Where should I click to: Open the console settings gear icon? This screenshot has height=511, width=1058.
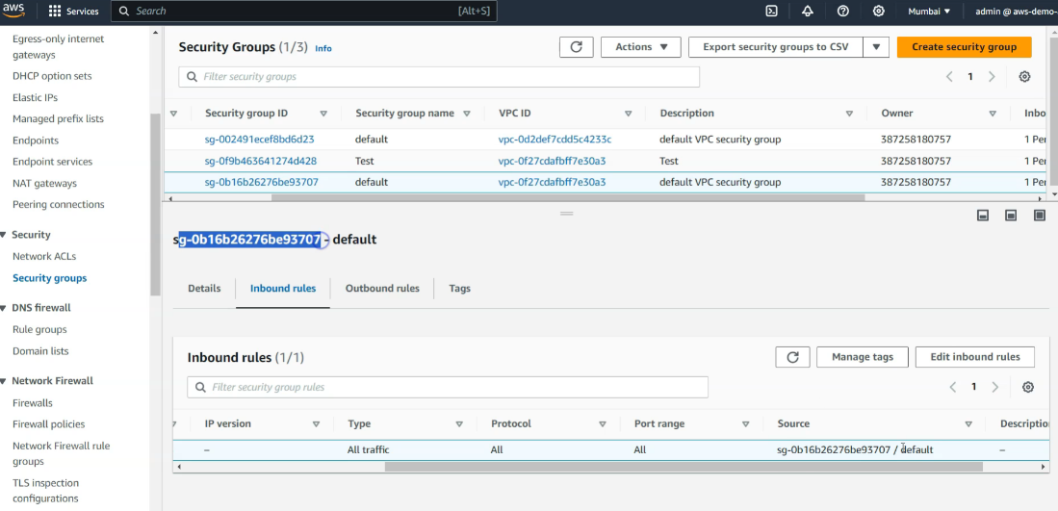(x=878, y=12)
